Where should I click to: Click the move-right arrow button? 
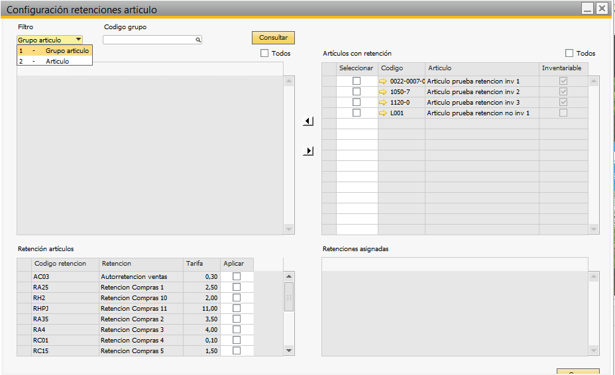point(308,151)
